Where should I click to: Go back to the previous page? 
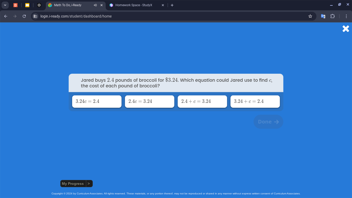(6, 16)
